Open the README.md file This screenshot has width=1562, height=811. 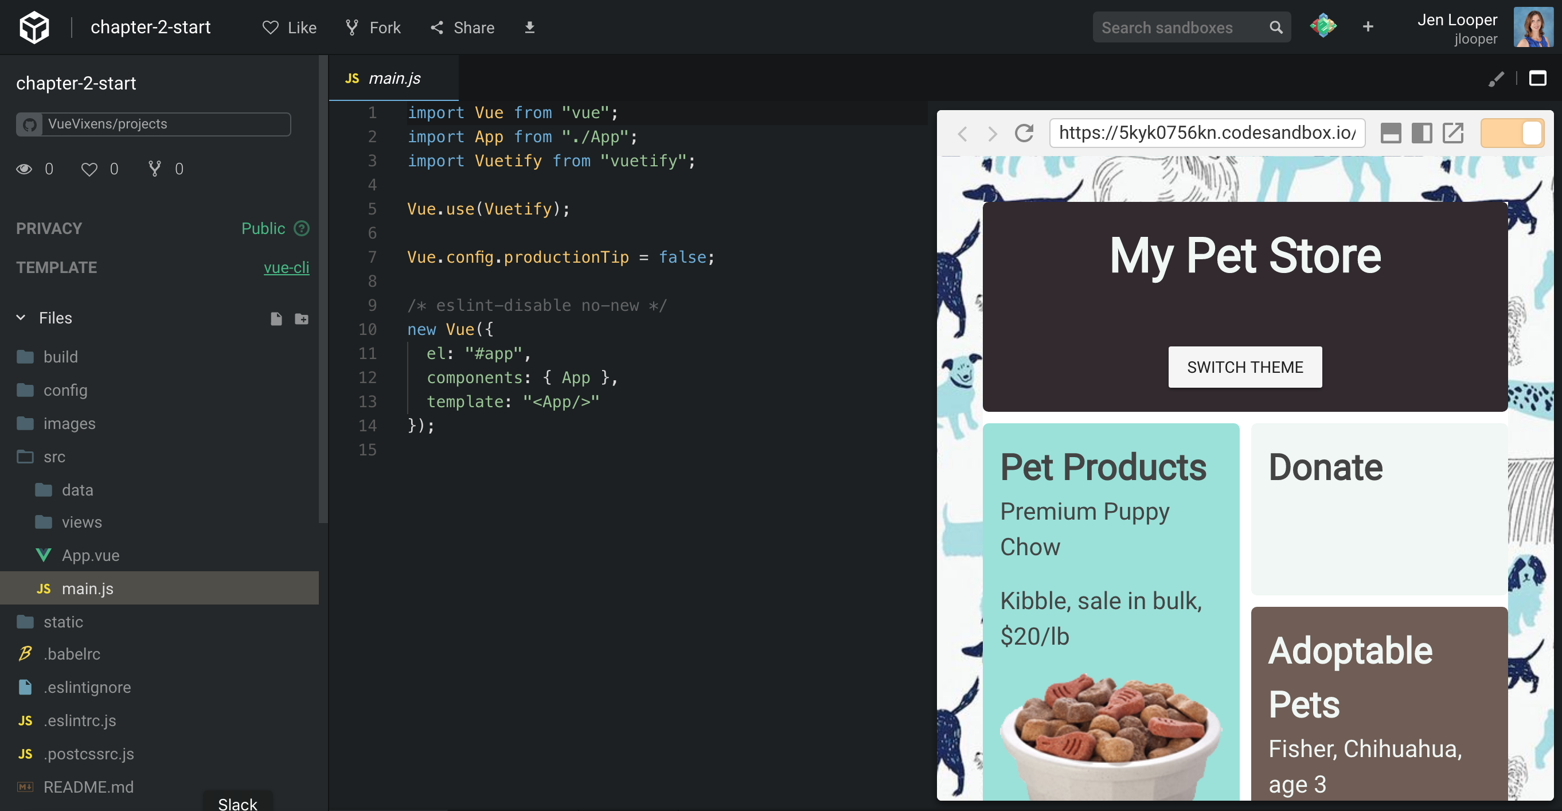pyautogui.click(x=159, y=787)
